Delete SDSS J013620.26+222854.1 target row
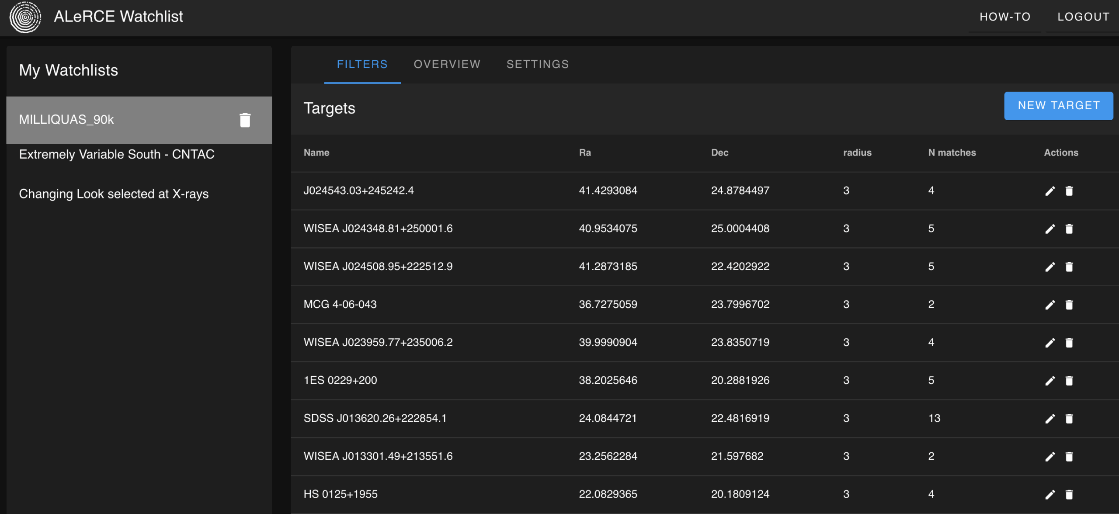The width and height of the screenshot is (1119, 514). [1069, 419]
